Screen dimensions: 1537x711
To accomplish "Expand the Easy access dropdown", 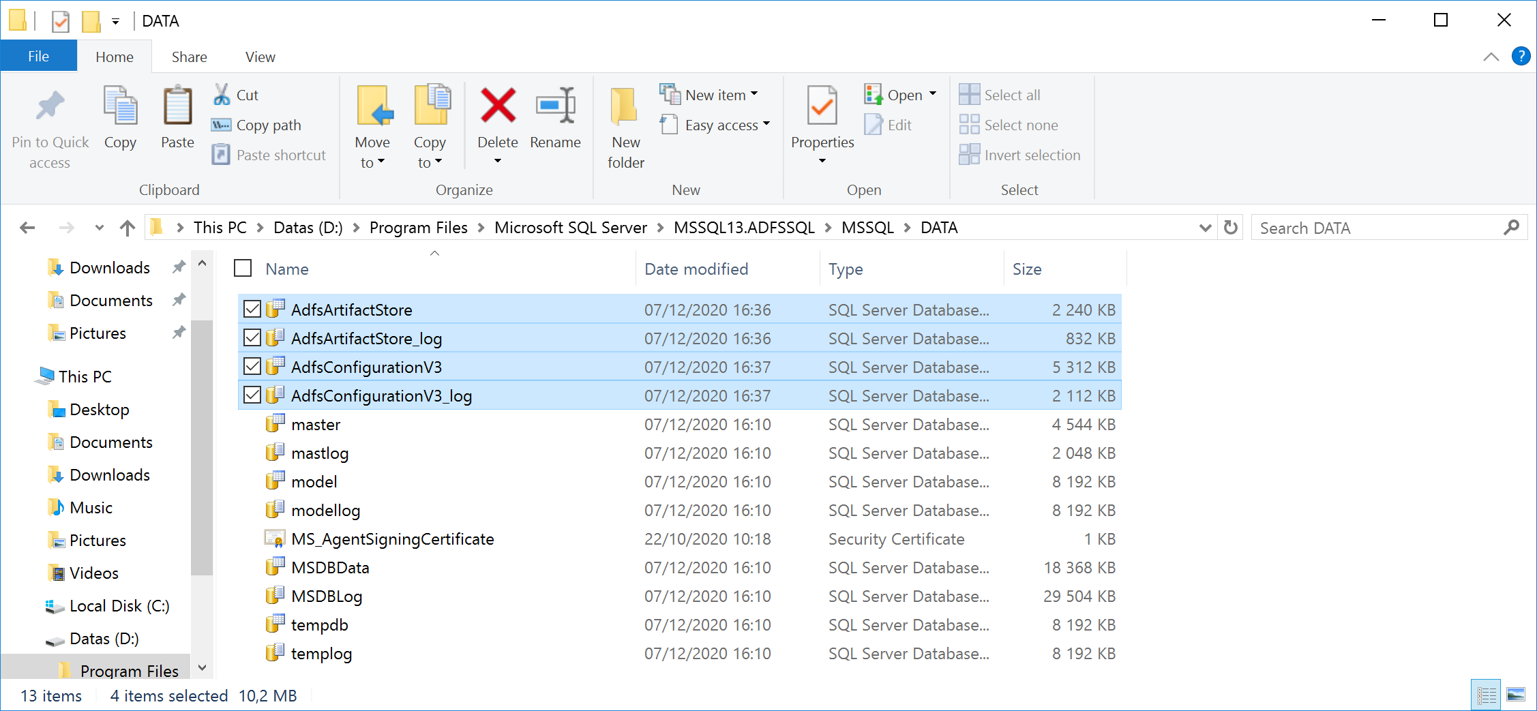I will tap(767, 125).
